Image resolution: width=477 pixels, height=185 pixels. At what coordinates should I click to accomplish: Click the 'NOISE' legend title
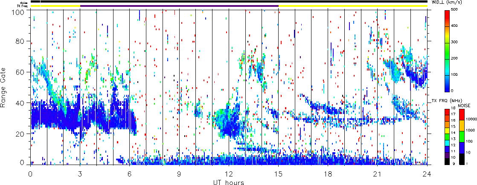464,105
